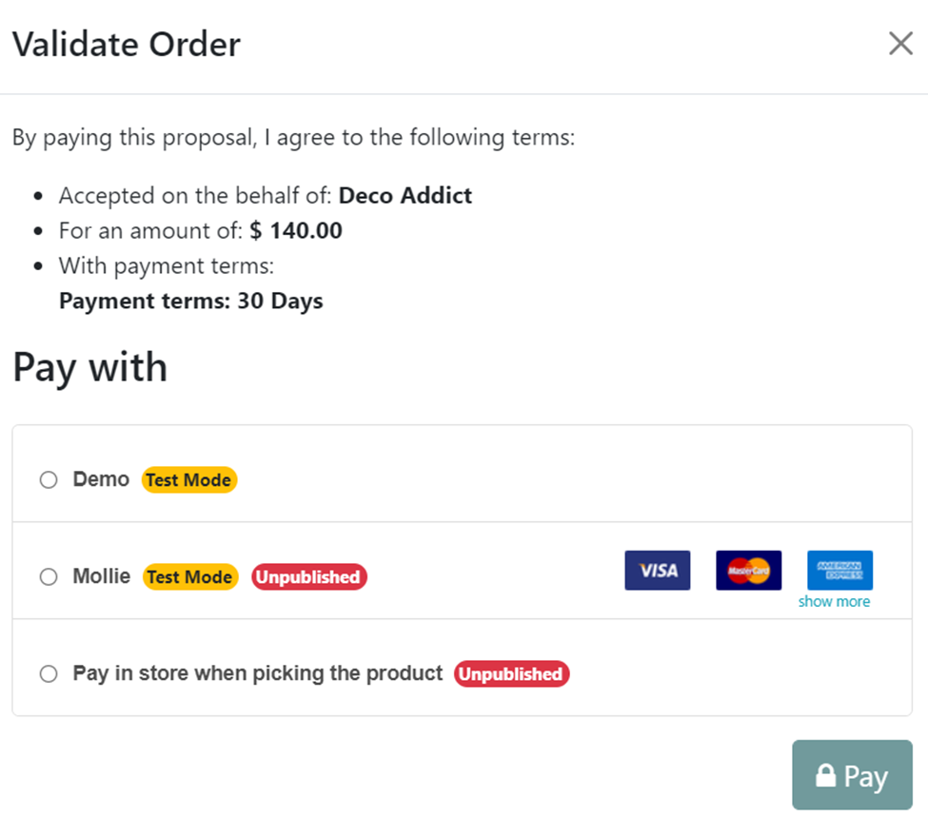The image size is (928, 817).
Task: Click the Payment terms: 30 Days text
Action: (190, 302)
